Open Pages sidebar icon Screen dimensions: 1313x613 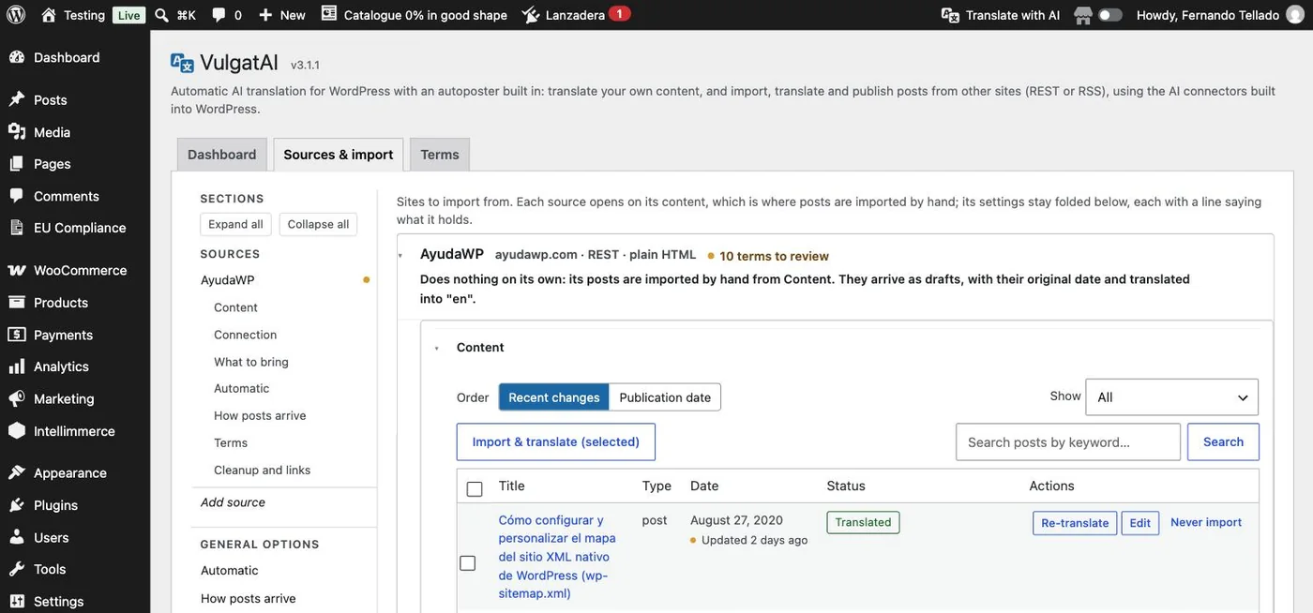pos(17,164)
